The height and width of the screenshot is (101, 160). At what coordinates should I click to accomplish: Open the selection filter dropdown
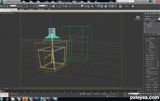pyautogui.click(x=13, y=6)
